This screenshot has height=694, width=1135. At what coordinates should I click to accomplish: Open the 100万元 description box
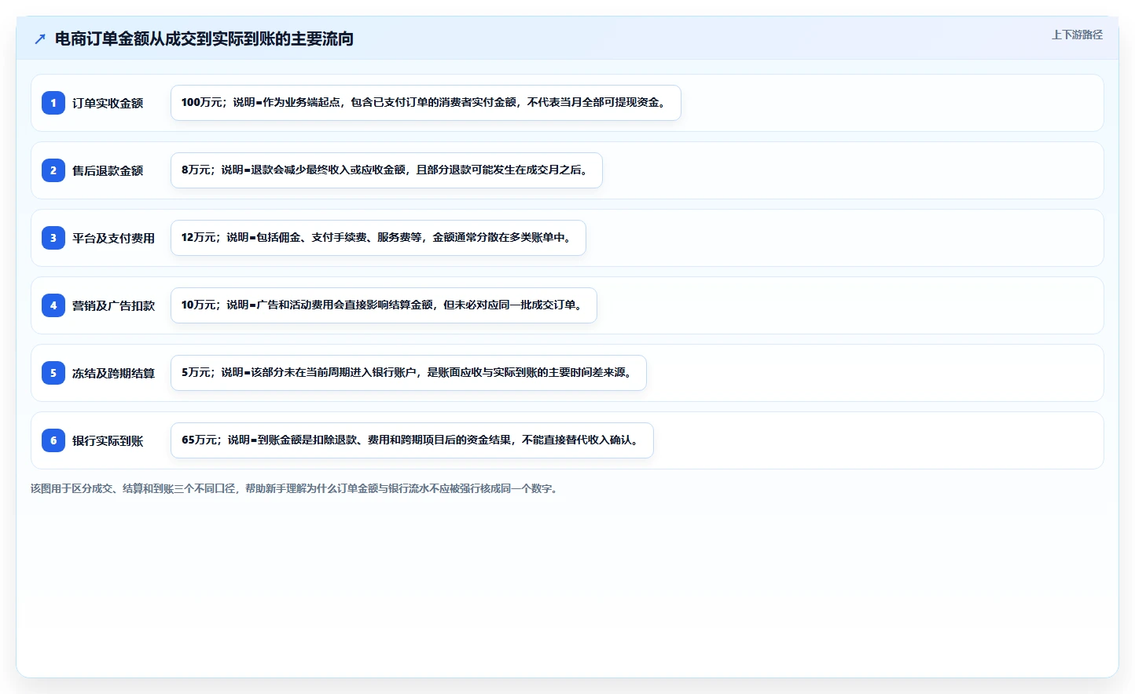(426, 103)
